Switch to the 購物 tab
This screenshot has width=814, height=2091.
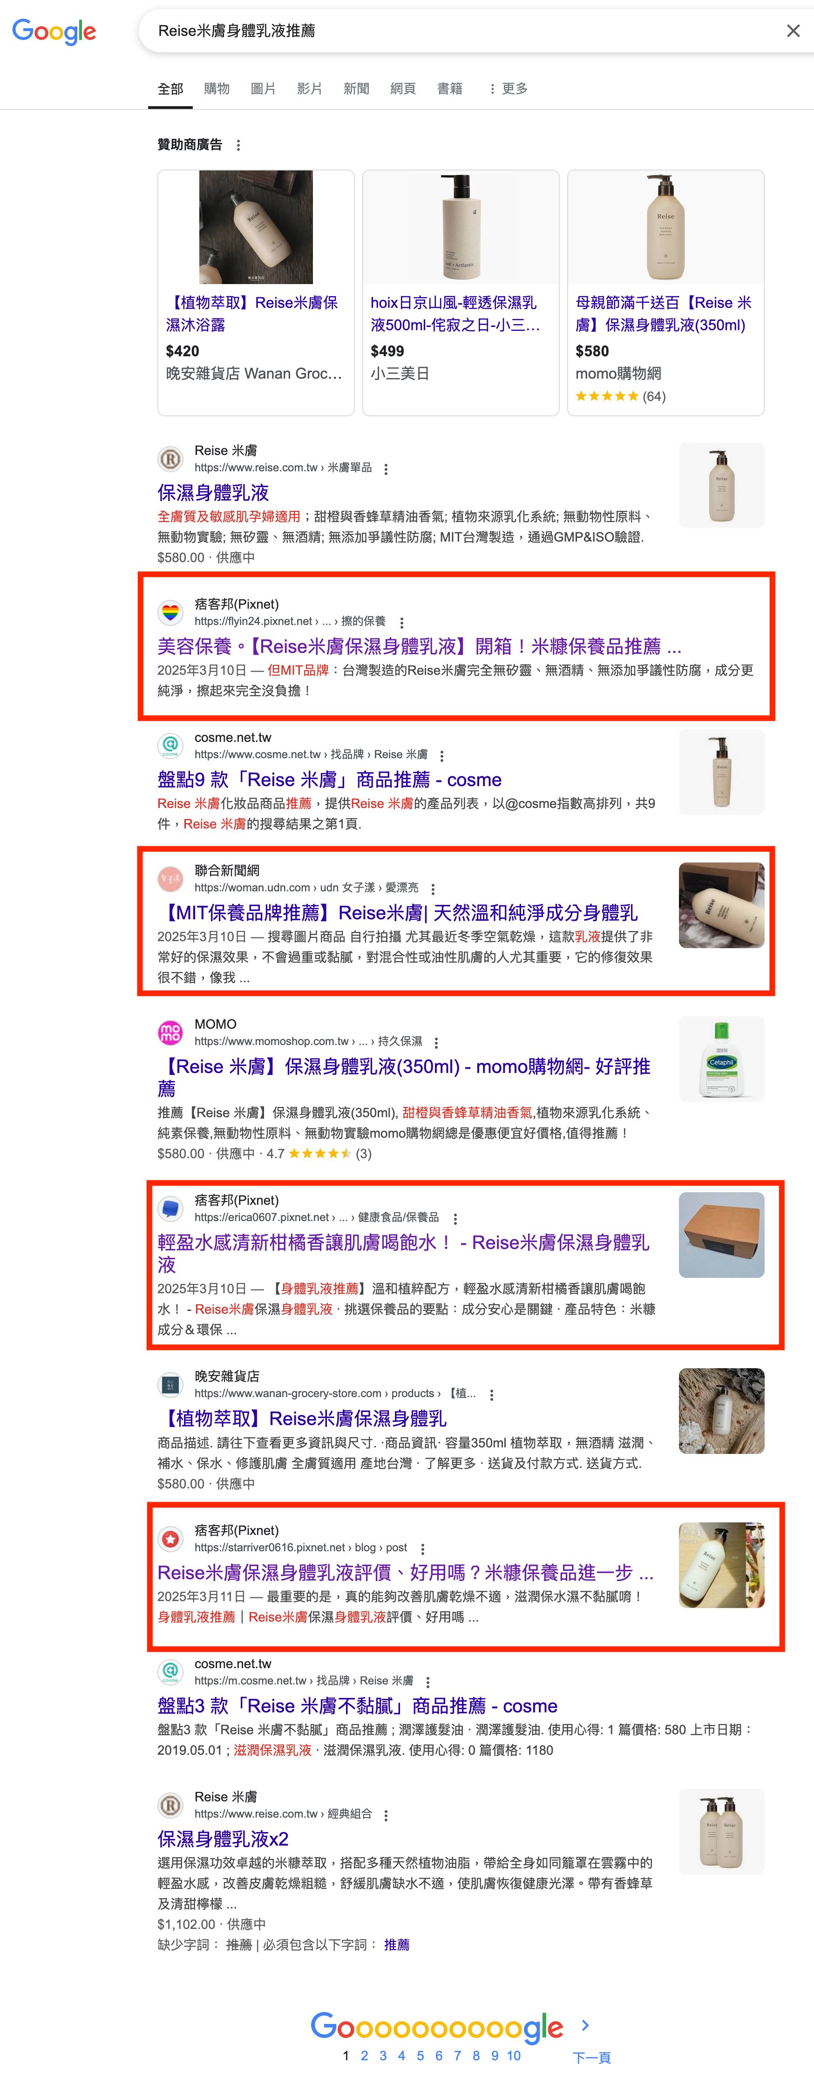click(217, 88)
